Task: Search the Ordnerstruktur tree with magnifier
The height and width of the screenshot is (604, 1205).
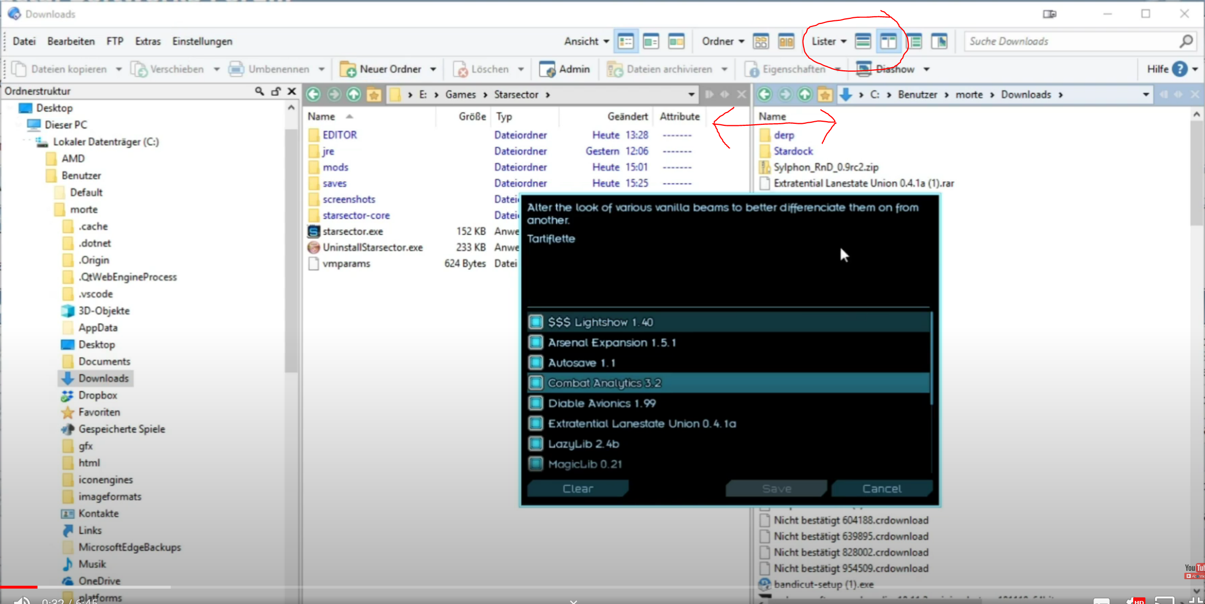Action: click(x=259, y=91)
